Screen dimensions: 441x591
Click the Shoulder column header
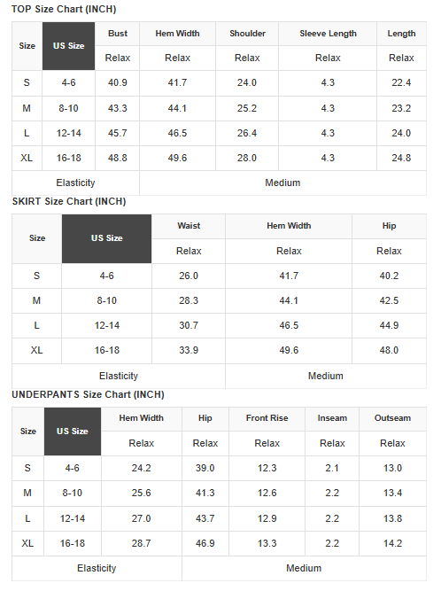tap(247, 34)
